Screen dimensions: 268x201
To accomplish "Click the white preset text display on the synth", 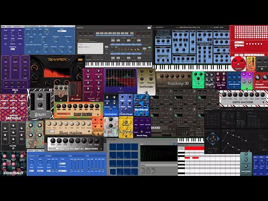I will point(90,49).
